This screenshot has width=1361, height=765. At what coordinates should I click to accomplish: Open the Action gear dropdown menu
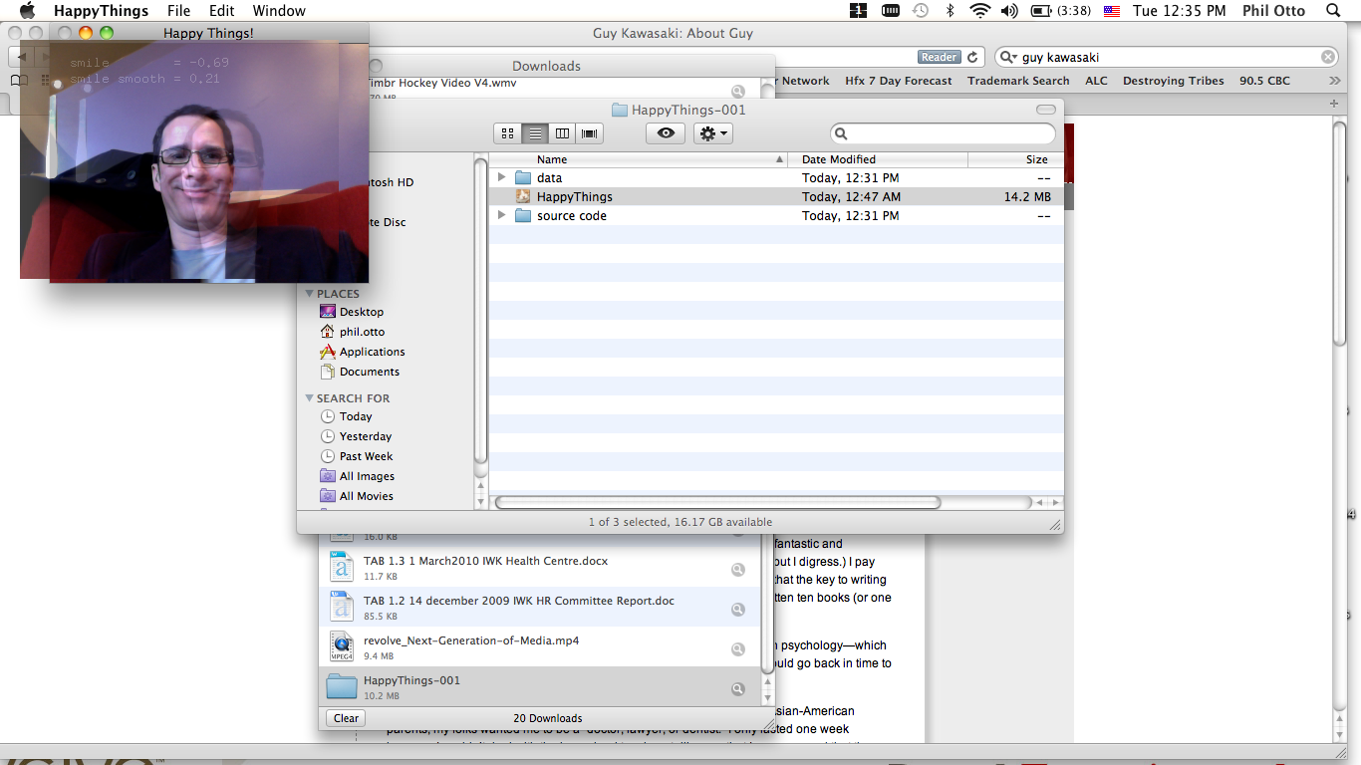(713, 133)
